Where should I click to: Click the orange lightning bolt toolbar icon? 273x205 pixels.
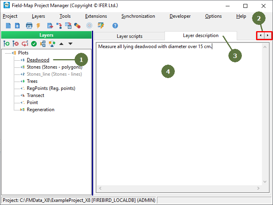point(38,26)
